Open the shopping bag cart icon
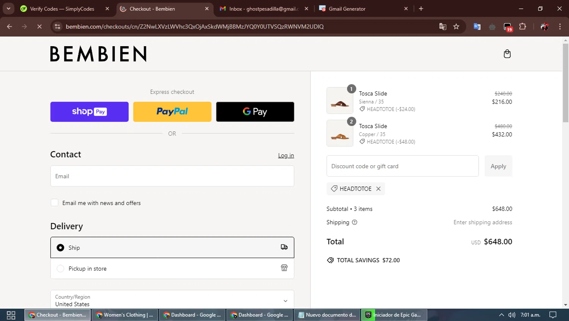 [x=507, y=54]
